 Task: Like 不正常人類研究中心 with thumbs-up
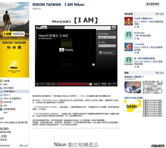point(137,27)
